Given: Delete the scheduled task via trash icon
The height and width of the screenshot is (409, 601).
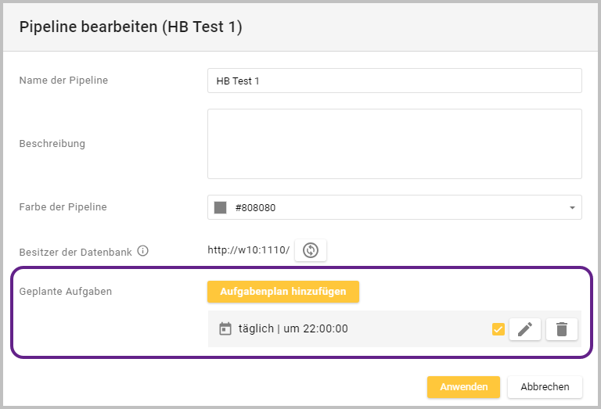Looking at the screenshot, I should pos(561,329).
